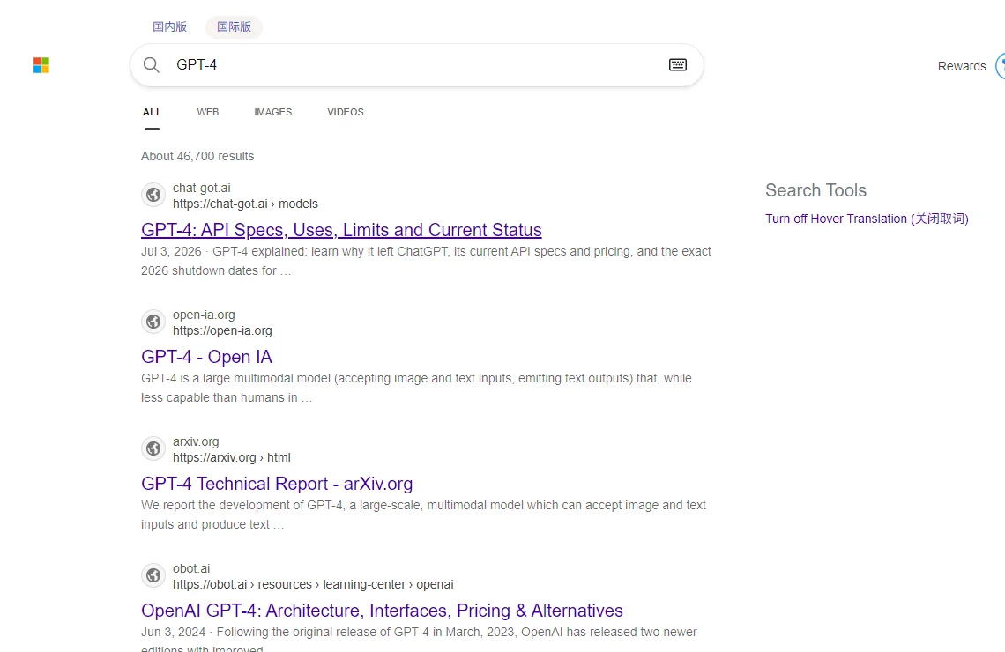Click the 'Search Tools' heading

[815, 190]
